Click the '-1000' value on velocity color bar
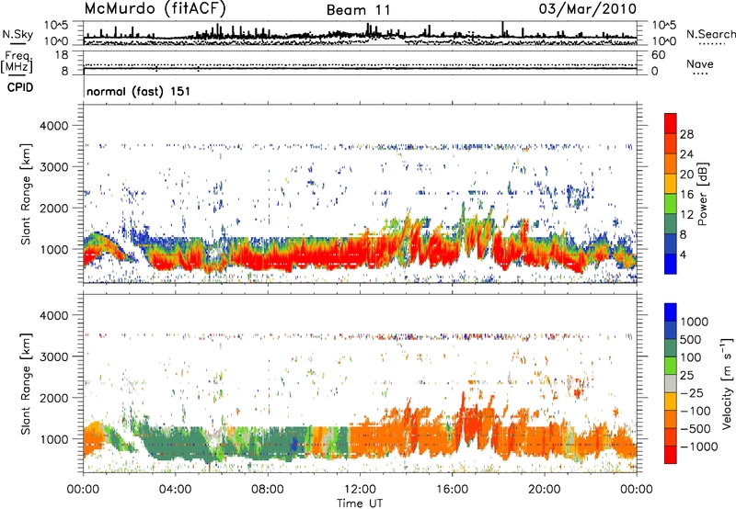This screenshot has width=736, height=509. click(x=698, y=447)
